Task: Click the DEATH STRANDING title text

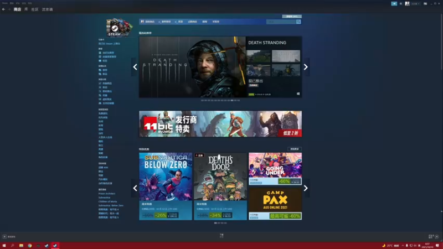Action: click(267, 43)
